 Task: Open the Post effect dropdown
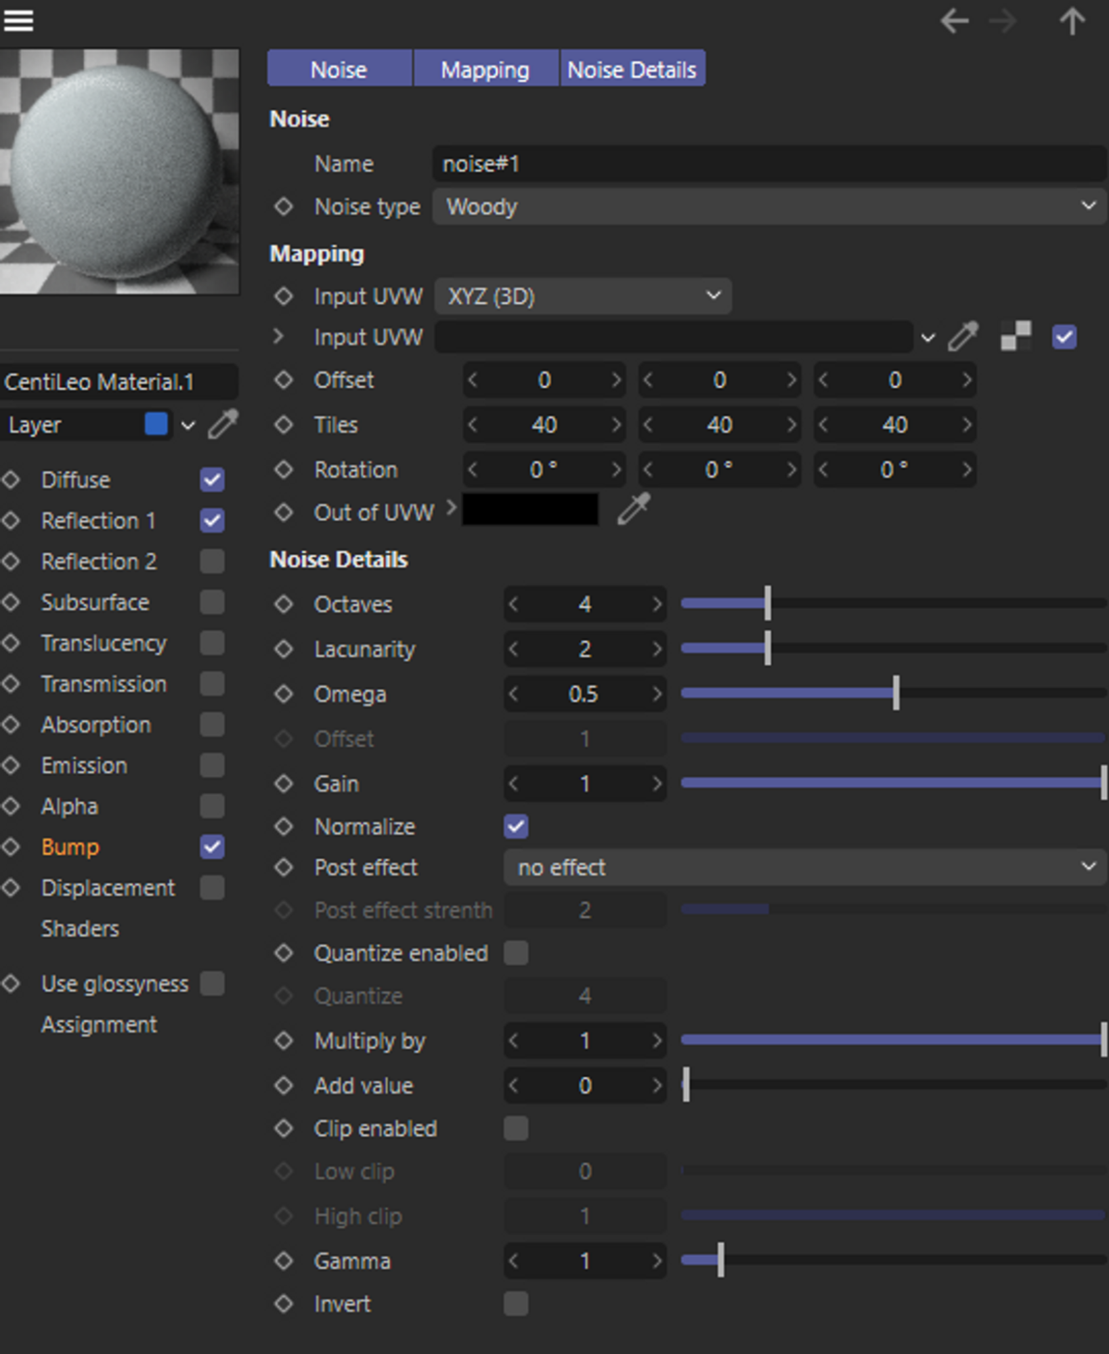[805, 867]
